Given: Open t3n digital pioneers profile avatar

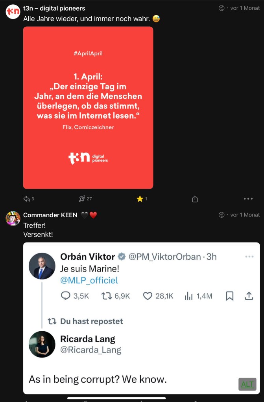Looking at the screenshot, I should click(x=13, y=12).
